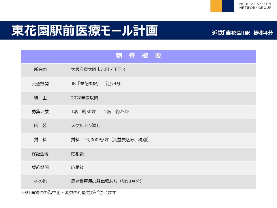Image resolution: width=277 pixels, height=208 pixels.
Task: Select the 近鉄「東花園」駅 徒歩4分 subtitle
Action: click(x=242, y=33)
